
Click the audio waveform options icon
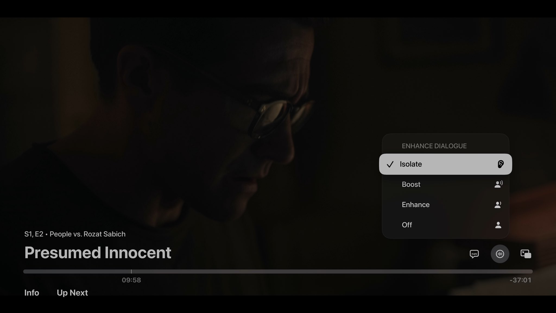500,254
